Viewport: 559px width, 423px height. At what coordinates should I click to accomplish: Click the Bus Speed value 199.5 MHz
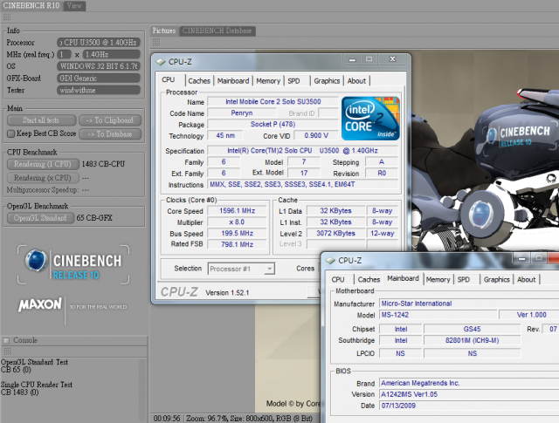click(x=237, y=234)
